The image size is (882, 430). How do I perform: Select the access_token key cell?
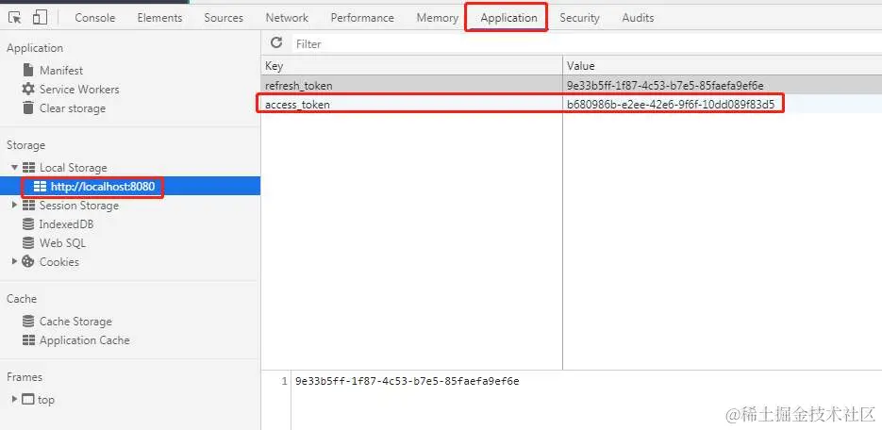411,104
